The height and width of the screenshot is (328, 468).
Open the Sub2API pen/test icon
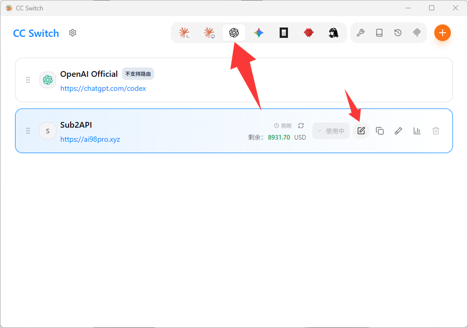click(x=398, y=131)
